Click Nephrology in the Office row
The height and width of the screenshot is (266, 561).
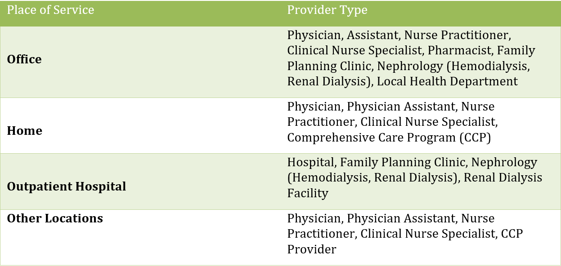click(x=410, y=66)
